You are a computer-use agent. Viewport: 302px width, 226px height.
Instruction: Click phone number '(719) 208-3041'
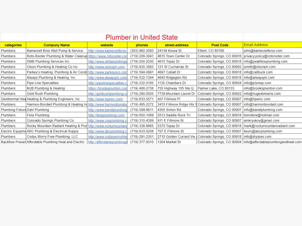tap(142, 56)
